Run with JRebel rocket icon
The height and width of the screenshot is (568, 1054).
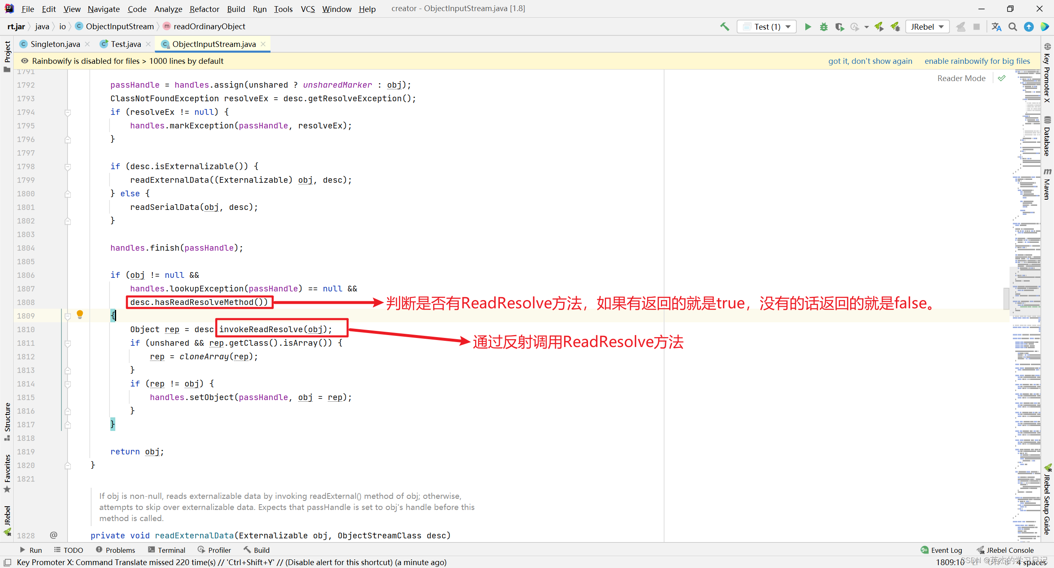879,27
